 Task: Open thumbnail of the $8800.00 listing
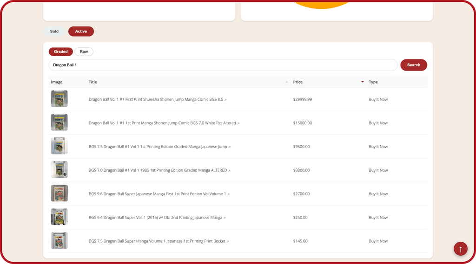click(59, 170)
